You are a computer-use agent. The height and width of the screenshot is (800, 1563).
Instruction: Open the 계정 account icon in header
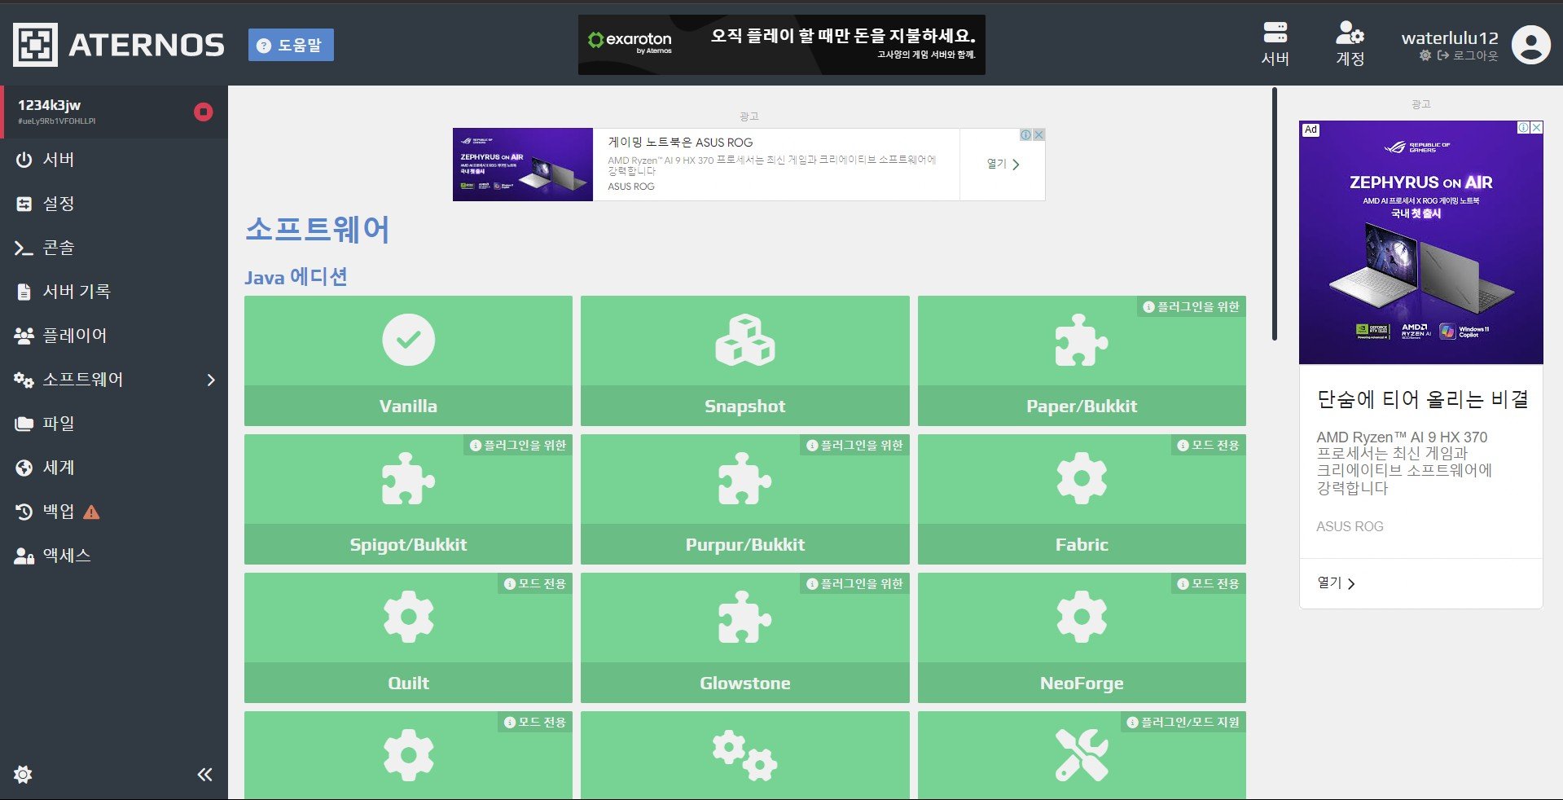click(x=1350, y=45)
